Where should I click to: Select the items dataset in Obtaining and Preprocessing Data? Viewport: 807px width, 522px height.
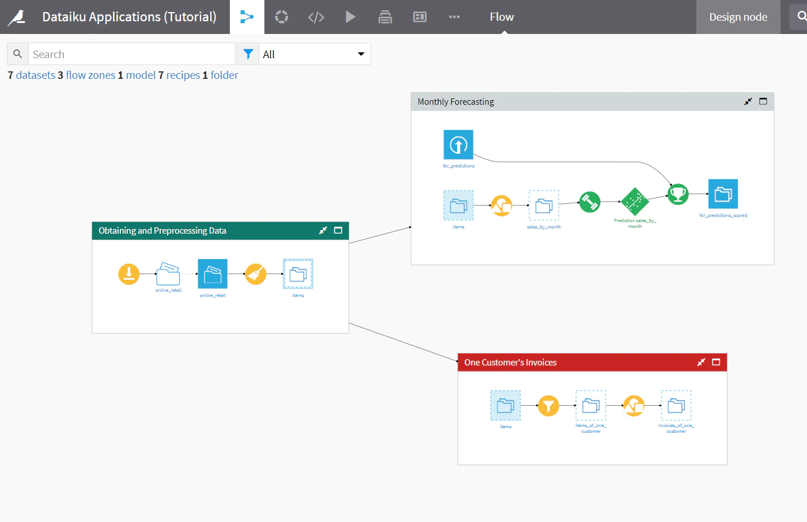tap(298, 274)
